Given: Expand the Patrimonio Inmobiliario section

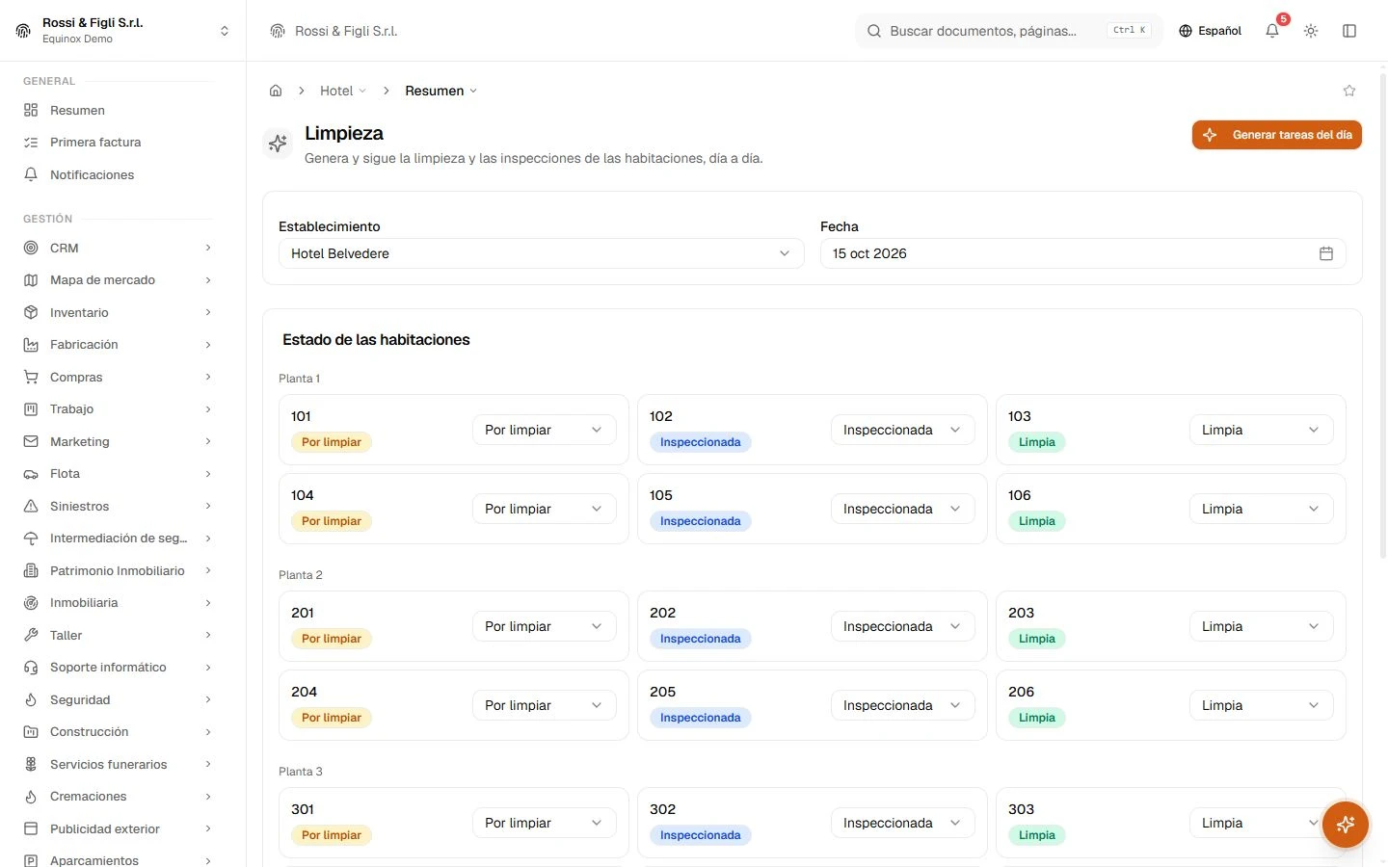Looking at the screenshot, I should 118,570.
